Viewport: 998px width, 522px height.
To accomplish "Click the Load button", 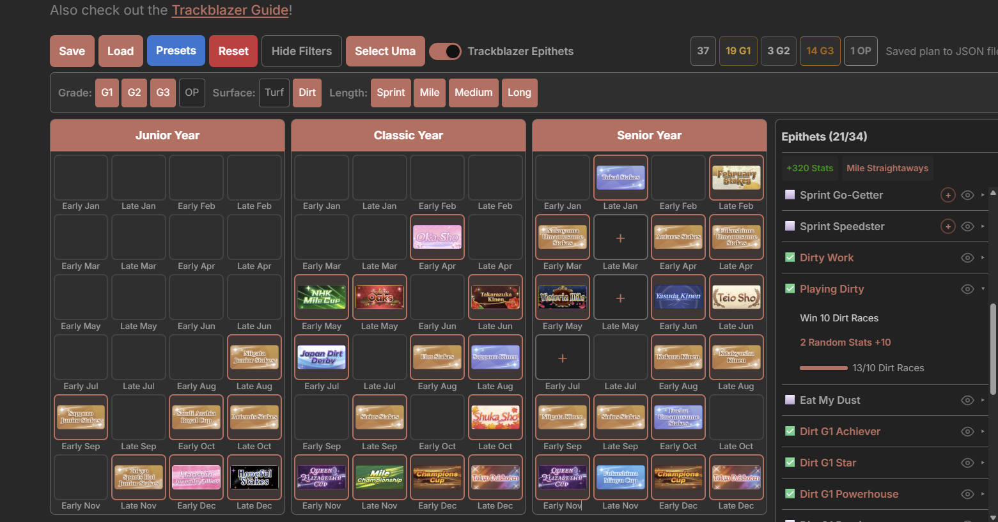I will tap(120, 51).
